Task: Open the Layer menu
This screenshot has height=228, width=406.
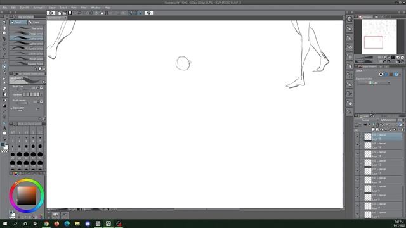Action: point(53,8)
